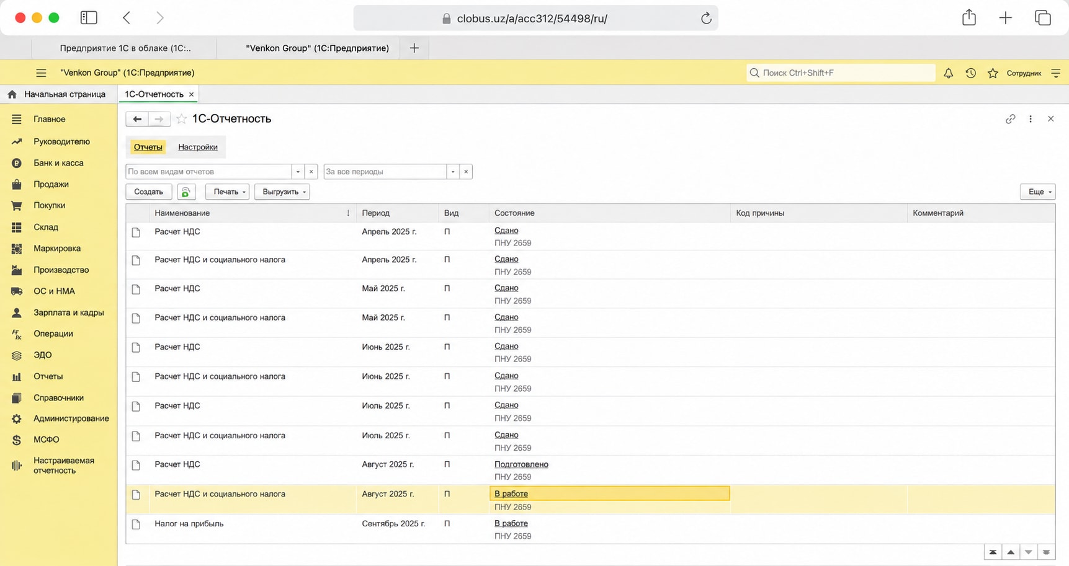
Task: Switch to the Настройки tab
Action: pyautogui.click(x=198, y=147)
